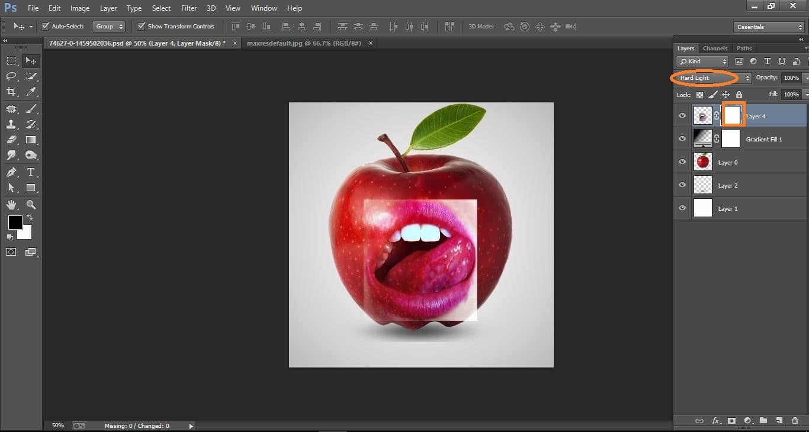The height and width of the screenshot is (432, 809).
Task: Open the workspace switcher showing Essentials
Action: point(768,27)
